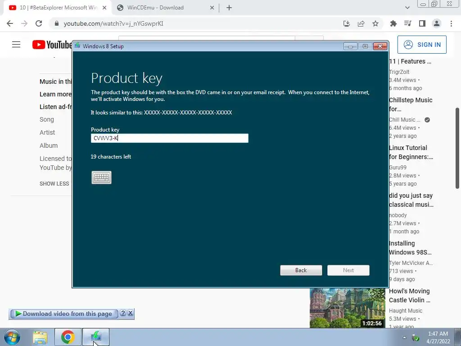Switch to the BetaExplorer YouTube tab

coord(58,8)
